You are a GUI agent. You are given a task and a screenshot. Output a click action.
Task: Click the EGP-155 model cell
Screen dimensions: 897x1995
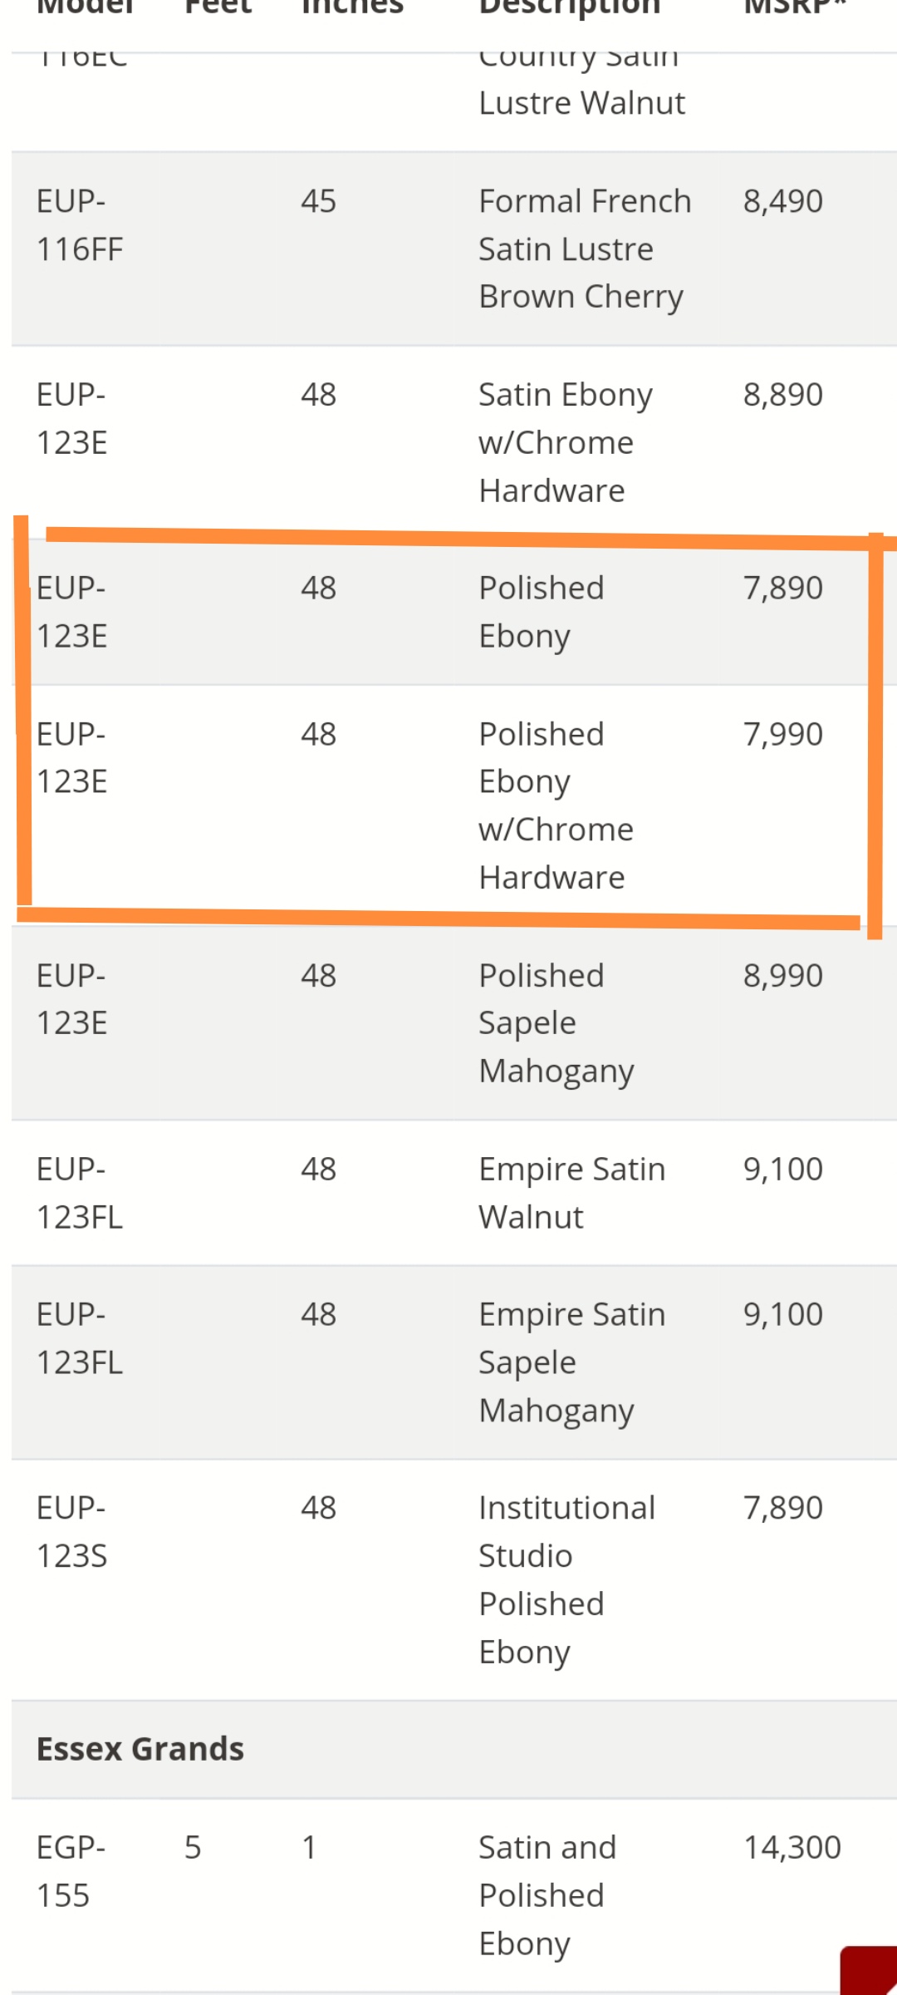tap(71, 1872)
